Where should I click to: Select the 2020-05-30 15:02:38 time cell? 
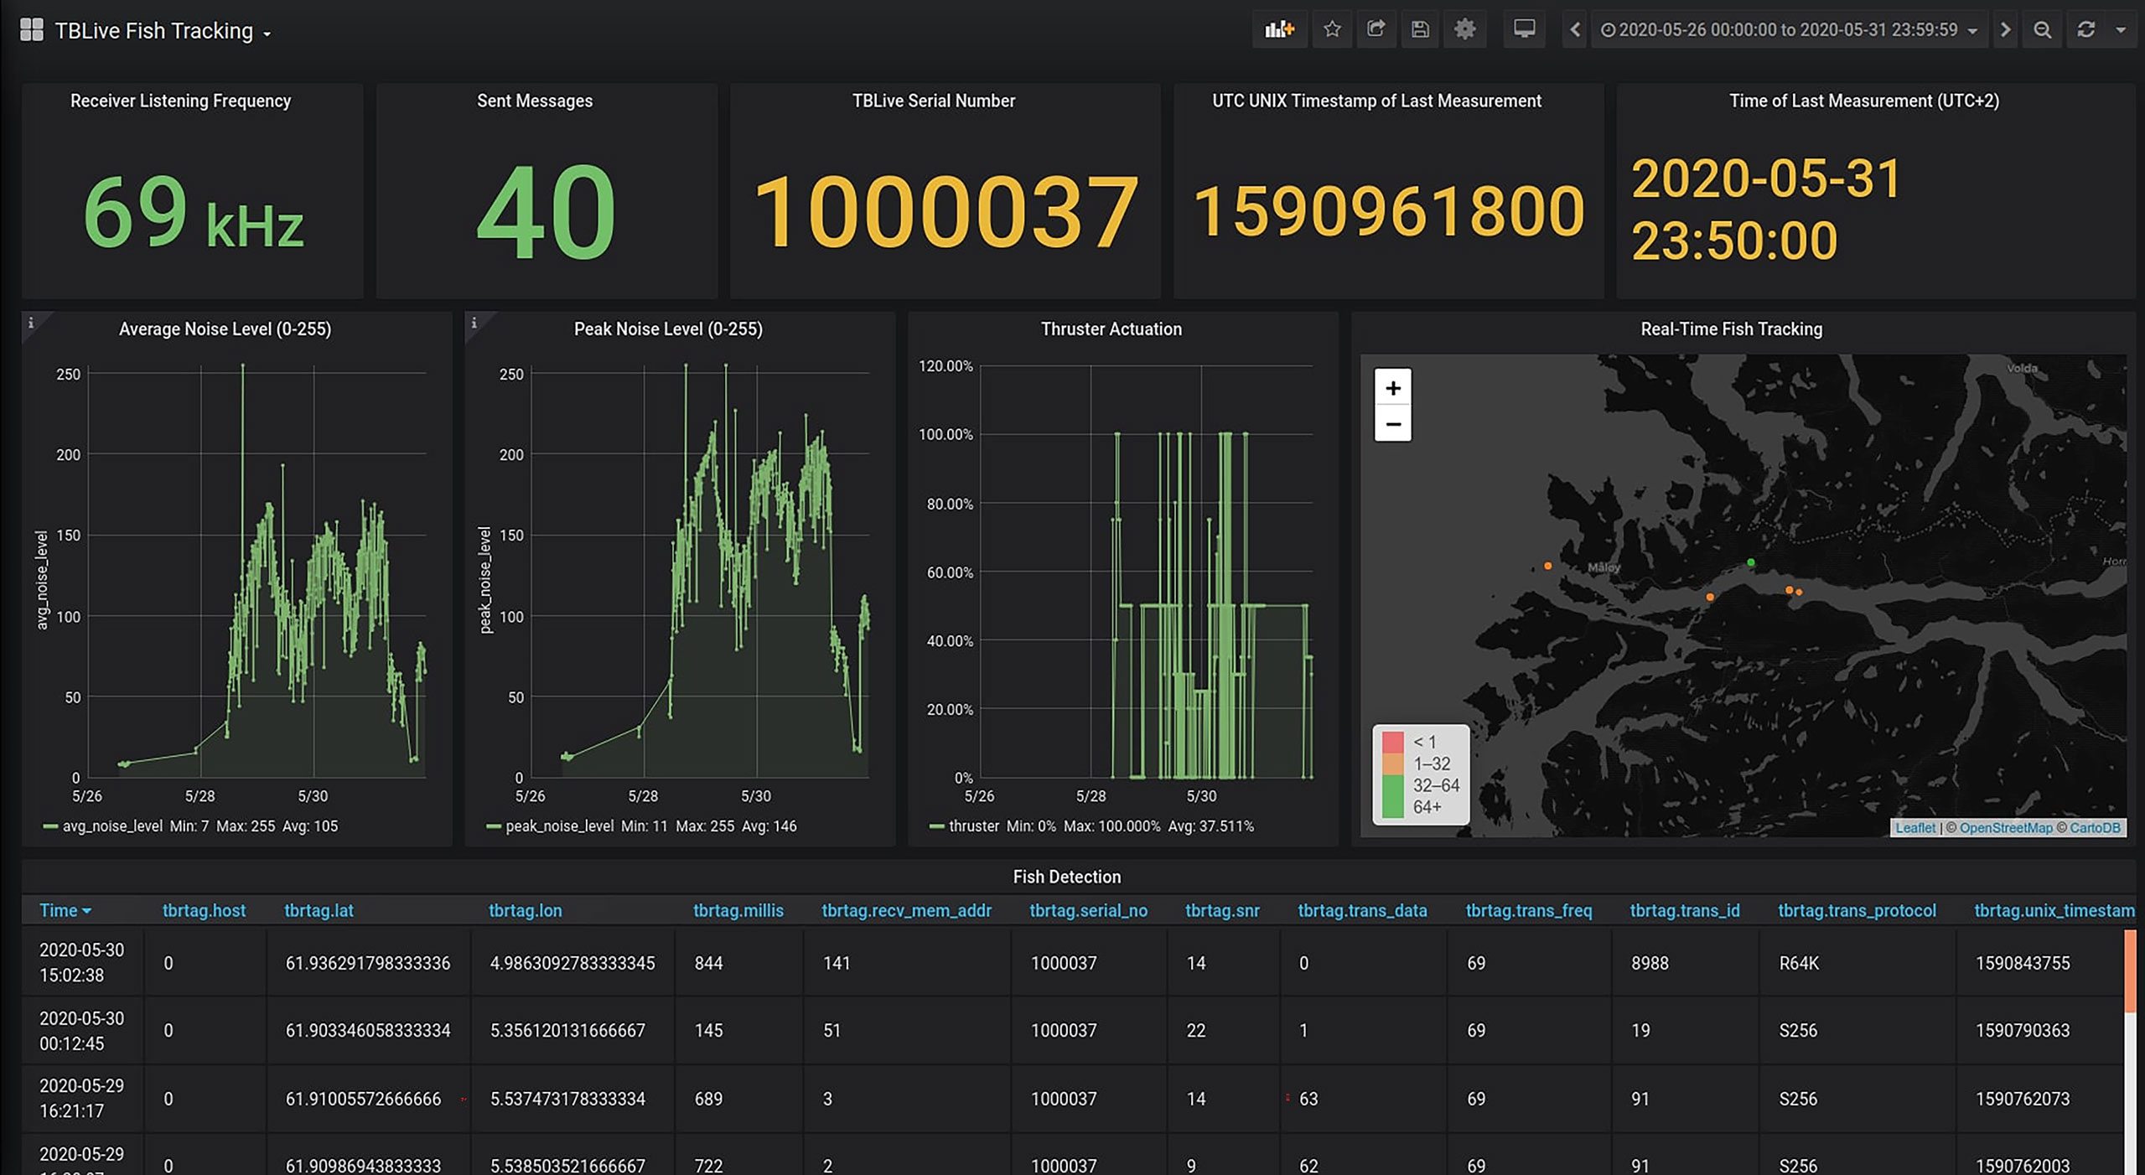[x=82, y=962]
